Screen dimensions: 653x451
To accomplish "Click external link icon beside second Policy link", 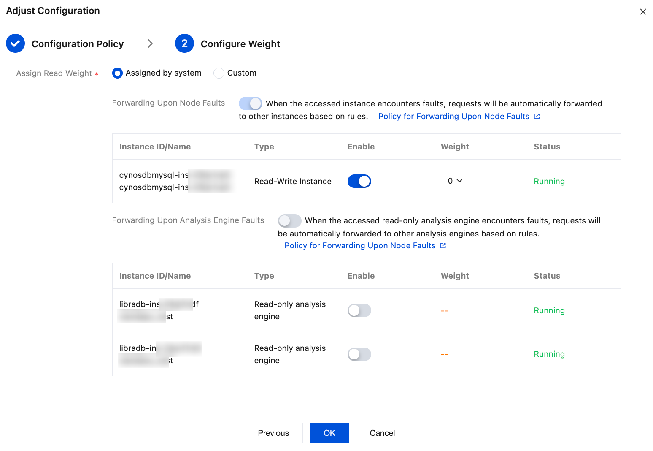I will [x=443, y=246].
